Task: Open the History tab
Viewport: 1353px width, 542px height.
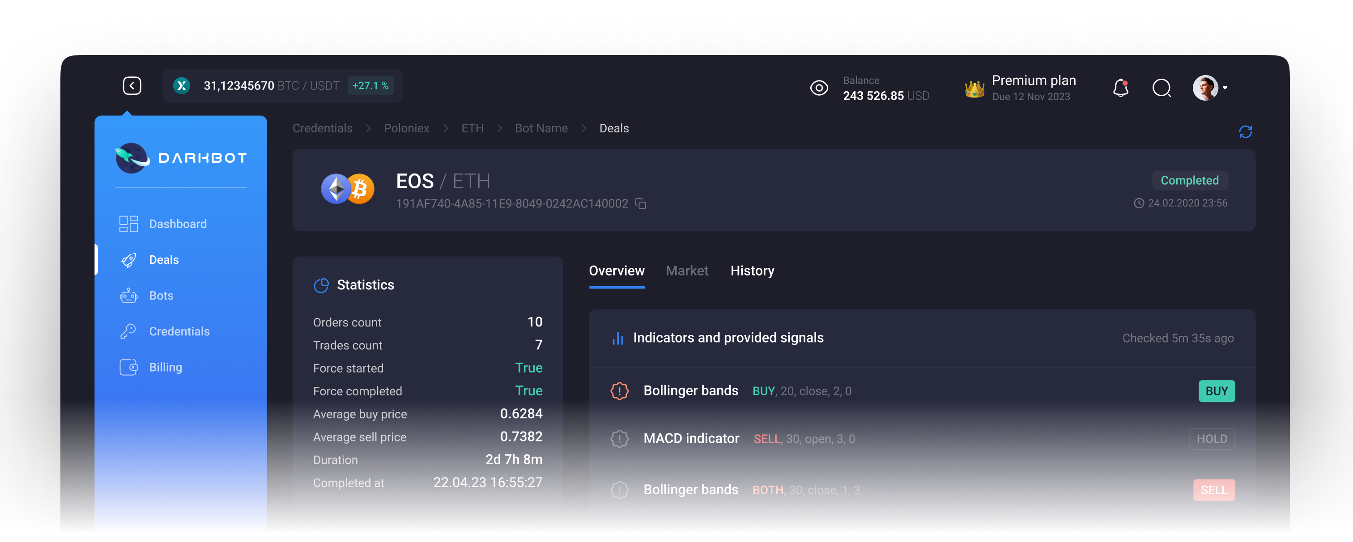Action: pyautogui.click(x=752, y=271)
